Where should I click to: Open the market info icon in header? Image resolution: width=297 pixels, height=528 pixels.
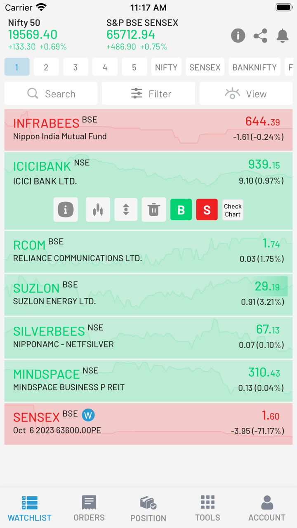[x=238, y=36]
